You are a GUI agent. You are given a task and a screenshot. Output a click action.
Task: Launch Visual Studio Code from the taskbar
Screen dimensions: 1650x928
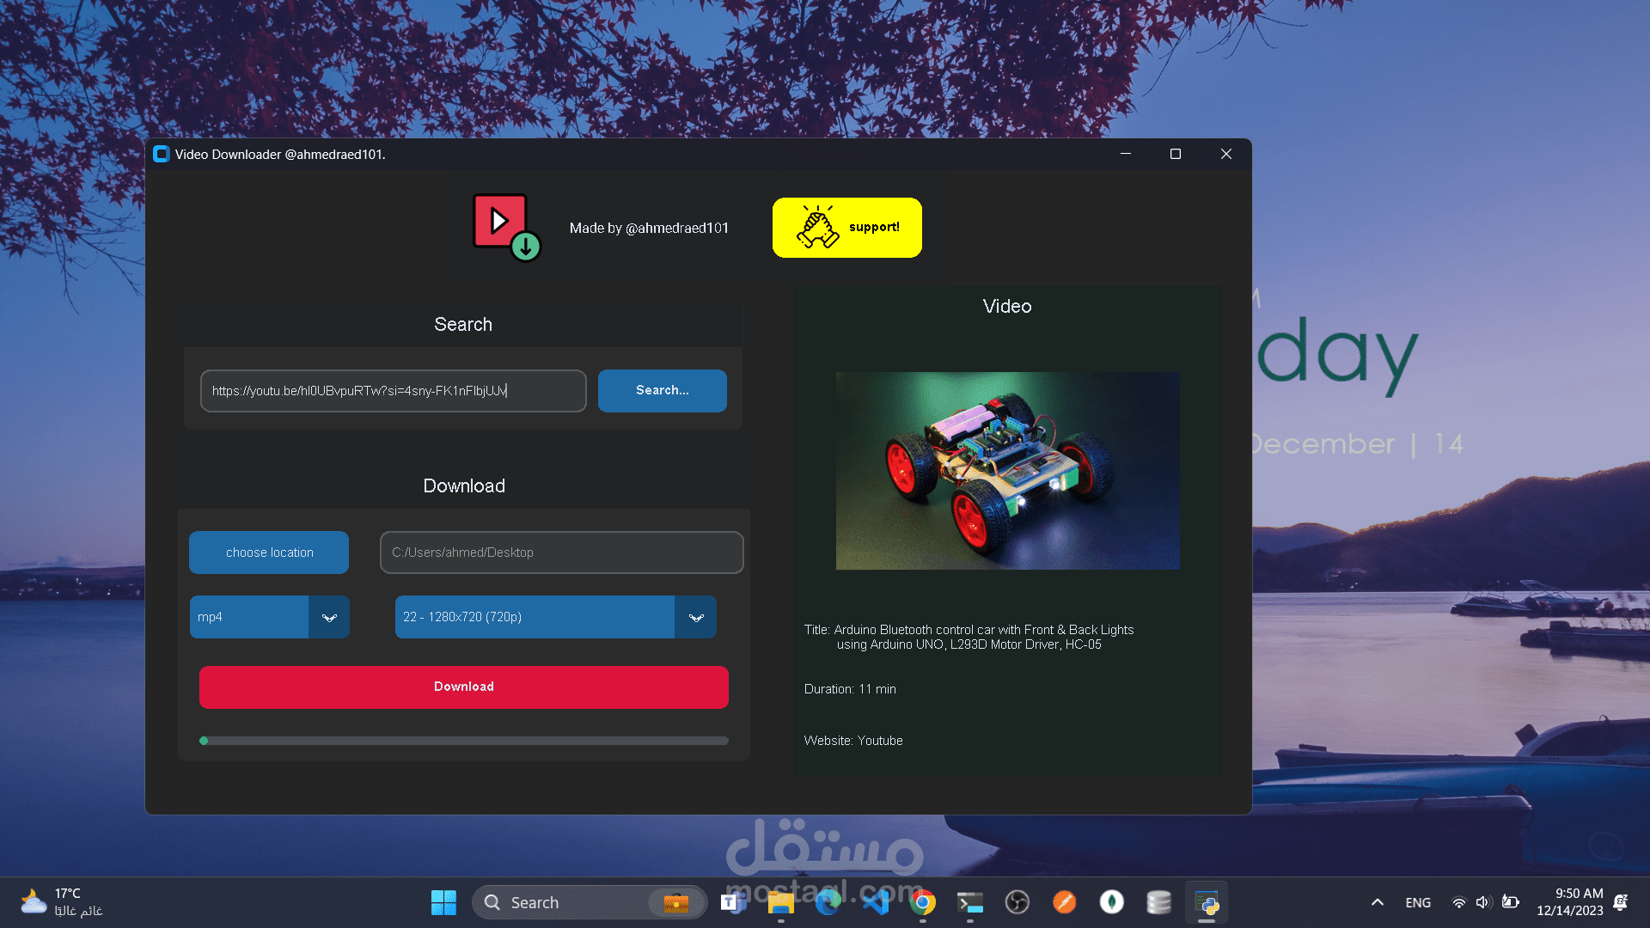[876, 902]
